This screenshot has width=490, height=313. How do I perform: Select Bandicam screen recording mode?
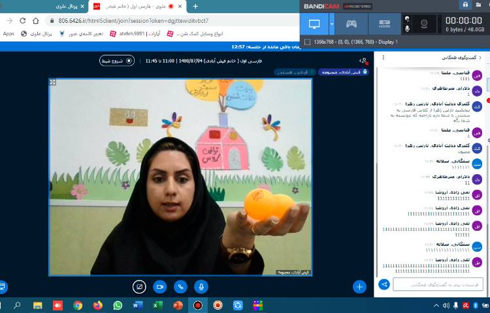(x=315, y=24)
